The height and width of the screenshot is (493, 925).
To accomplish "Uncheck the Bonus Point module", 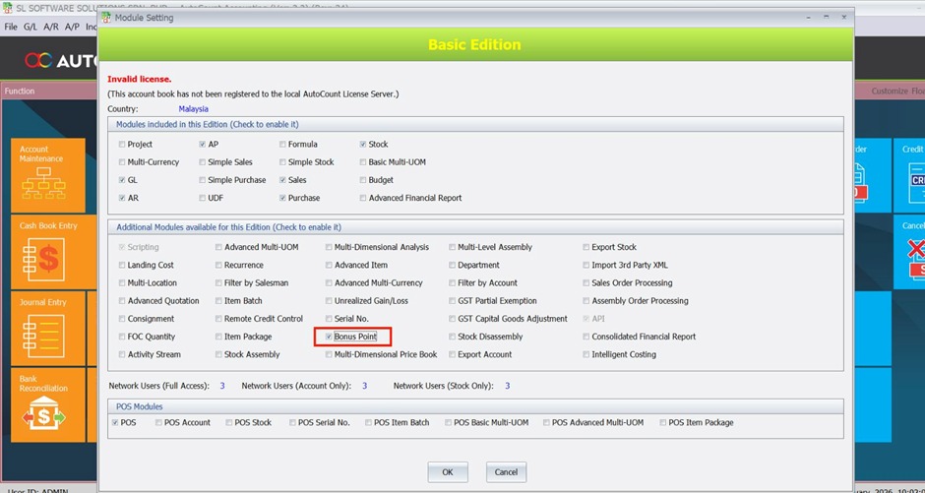I will (x=329, y=337).
